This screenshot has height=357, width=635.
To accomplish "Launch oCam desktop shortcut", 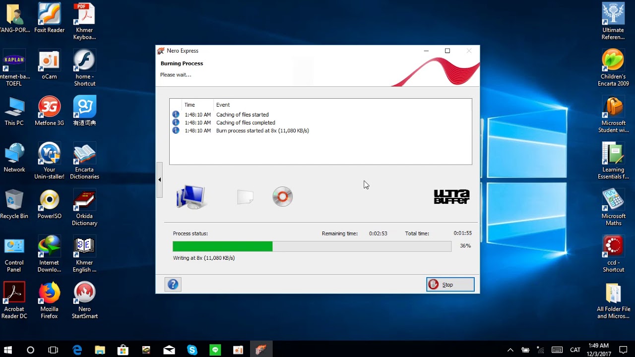I will [49, 64].
